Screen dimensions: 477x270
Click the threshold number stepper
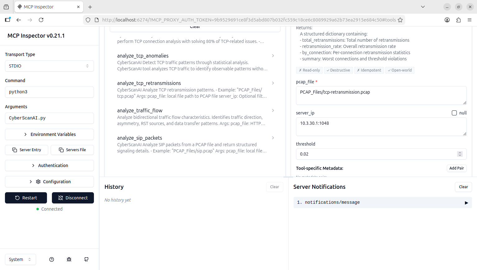tap(460, 154)
